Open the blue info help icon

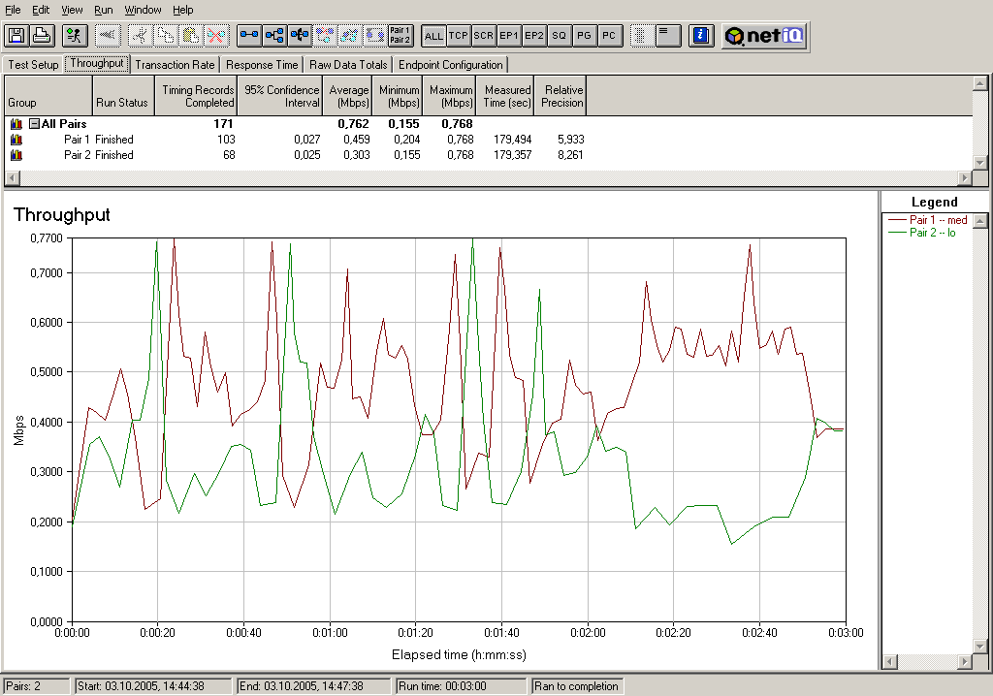pos(701,36)
